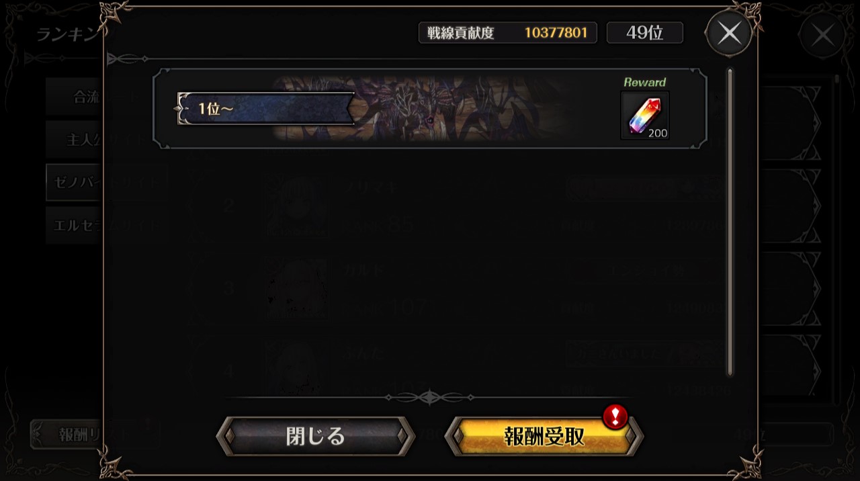Click the reward list scrollbar
860x481 pixels.
(x=730, y=222)
